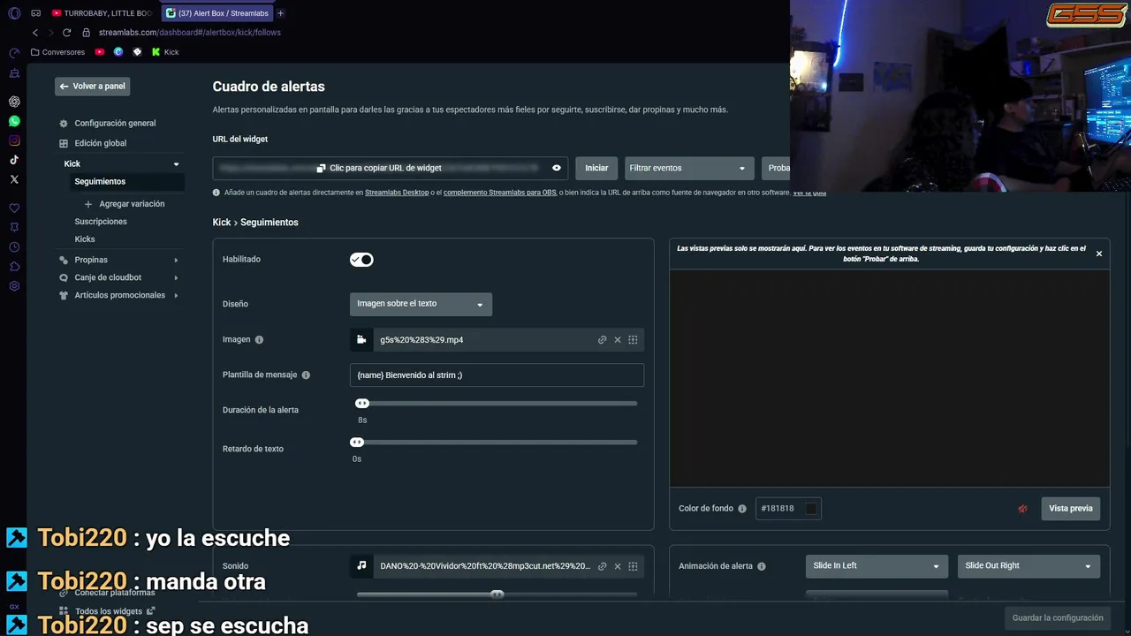Select Kicks in the sidebar
The image size is (1131, 636).
coord(85,239)
